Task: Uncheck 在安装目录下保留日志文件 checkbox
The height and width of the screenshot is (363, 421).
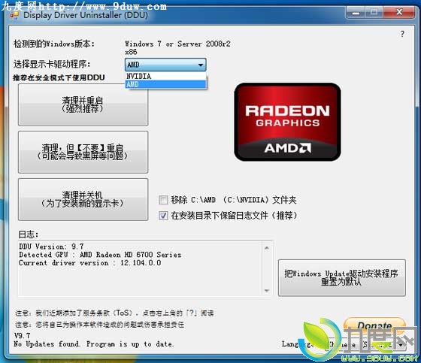Action: tap(163, 216)
